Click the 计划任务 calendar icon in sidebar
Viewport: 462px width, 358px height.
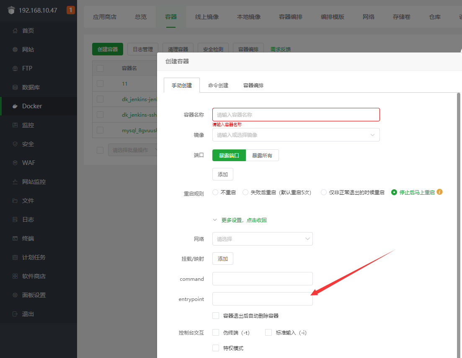[15, 257]
